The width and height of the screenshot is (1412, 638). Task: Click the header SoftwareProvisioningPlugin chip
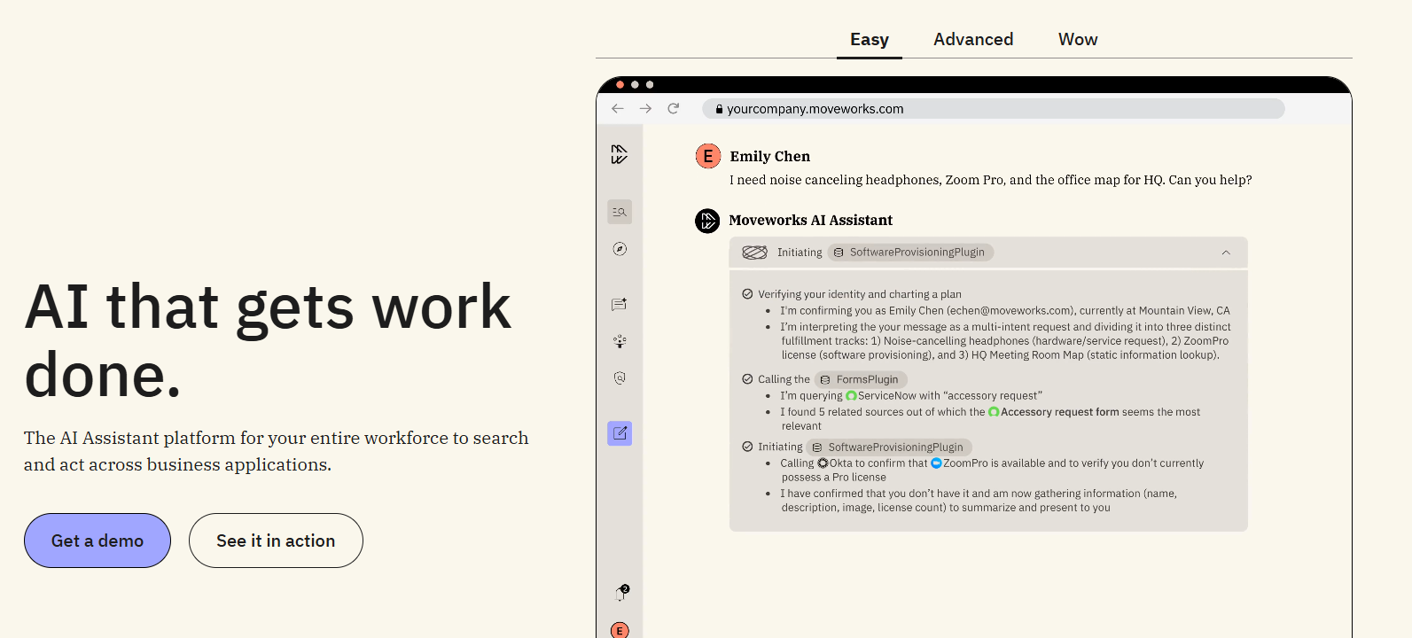910,253
